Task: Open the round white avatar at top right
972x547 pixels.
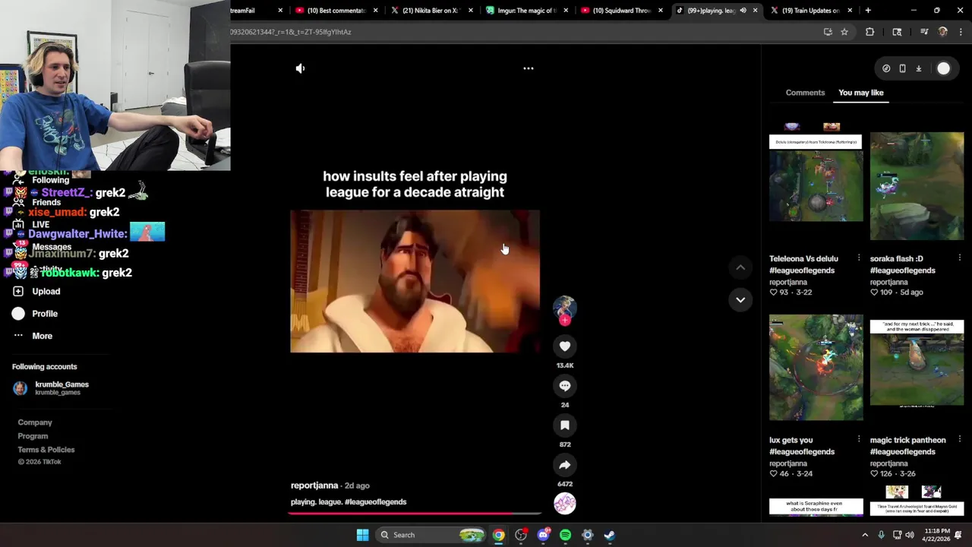Action: (943, 68)
